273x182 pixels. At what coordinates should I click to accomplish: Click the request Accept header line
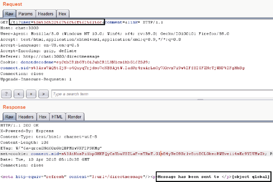click(91, 39)
